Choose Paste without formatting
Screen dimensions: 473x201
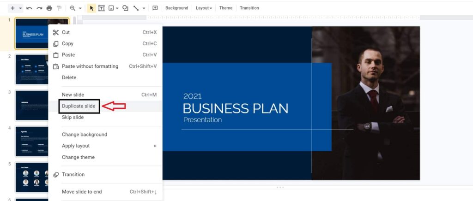coord(105,66)
